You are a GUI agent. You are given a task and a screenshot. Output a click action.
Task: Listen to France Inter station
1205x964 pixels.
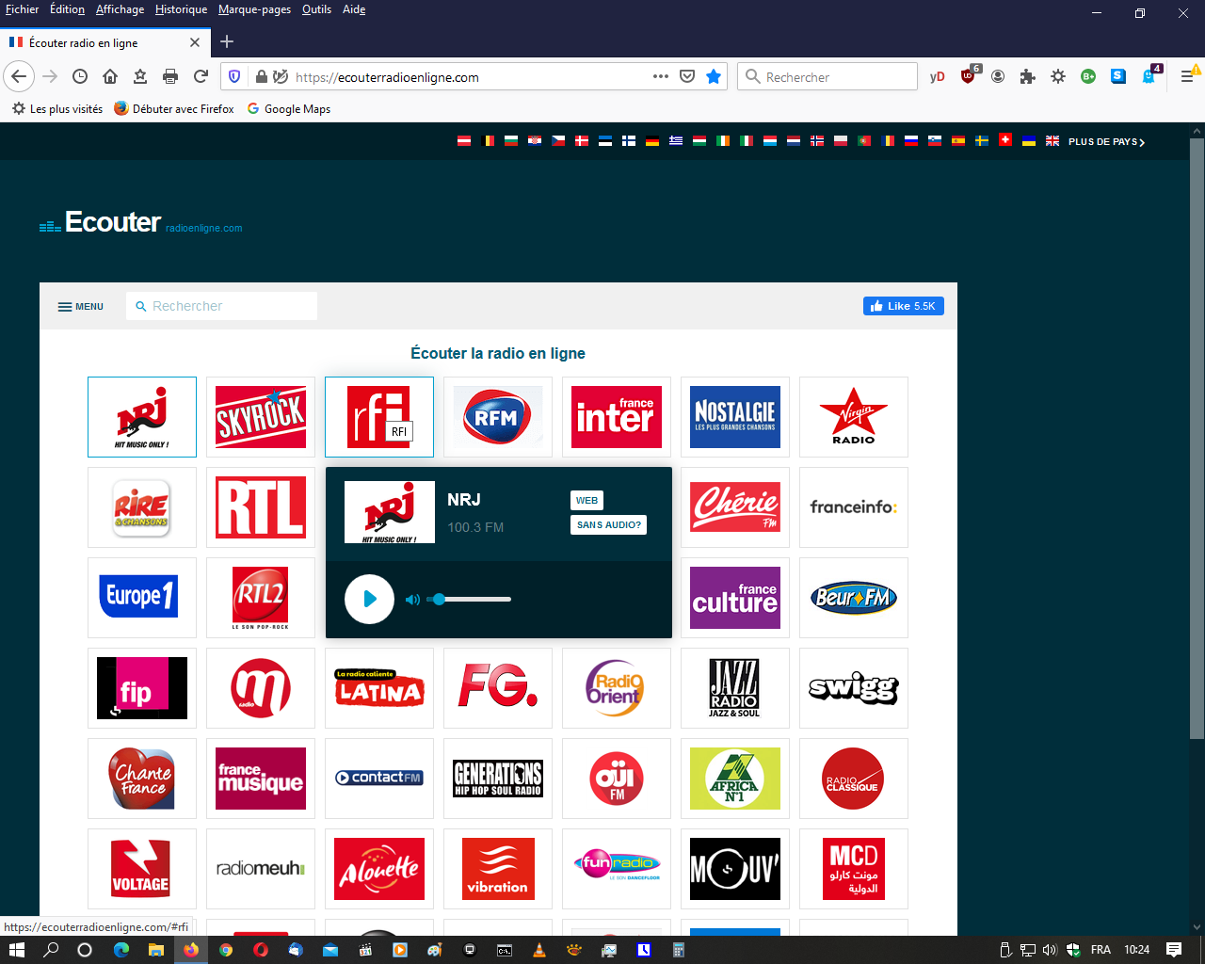[617, 417]
